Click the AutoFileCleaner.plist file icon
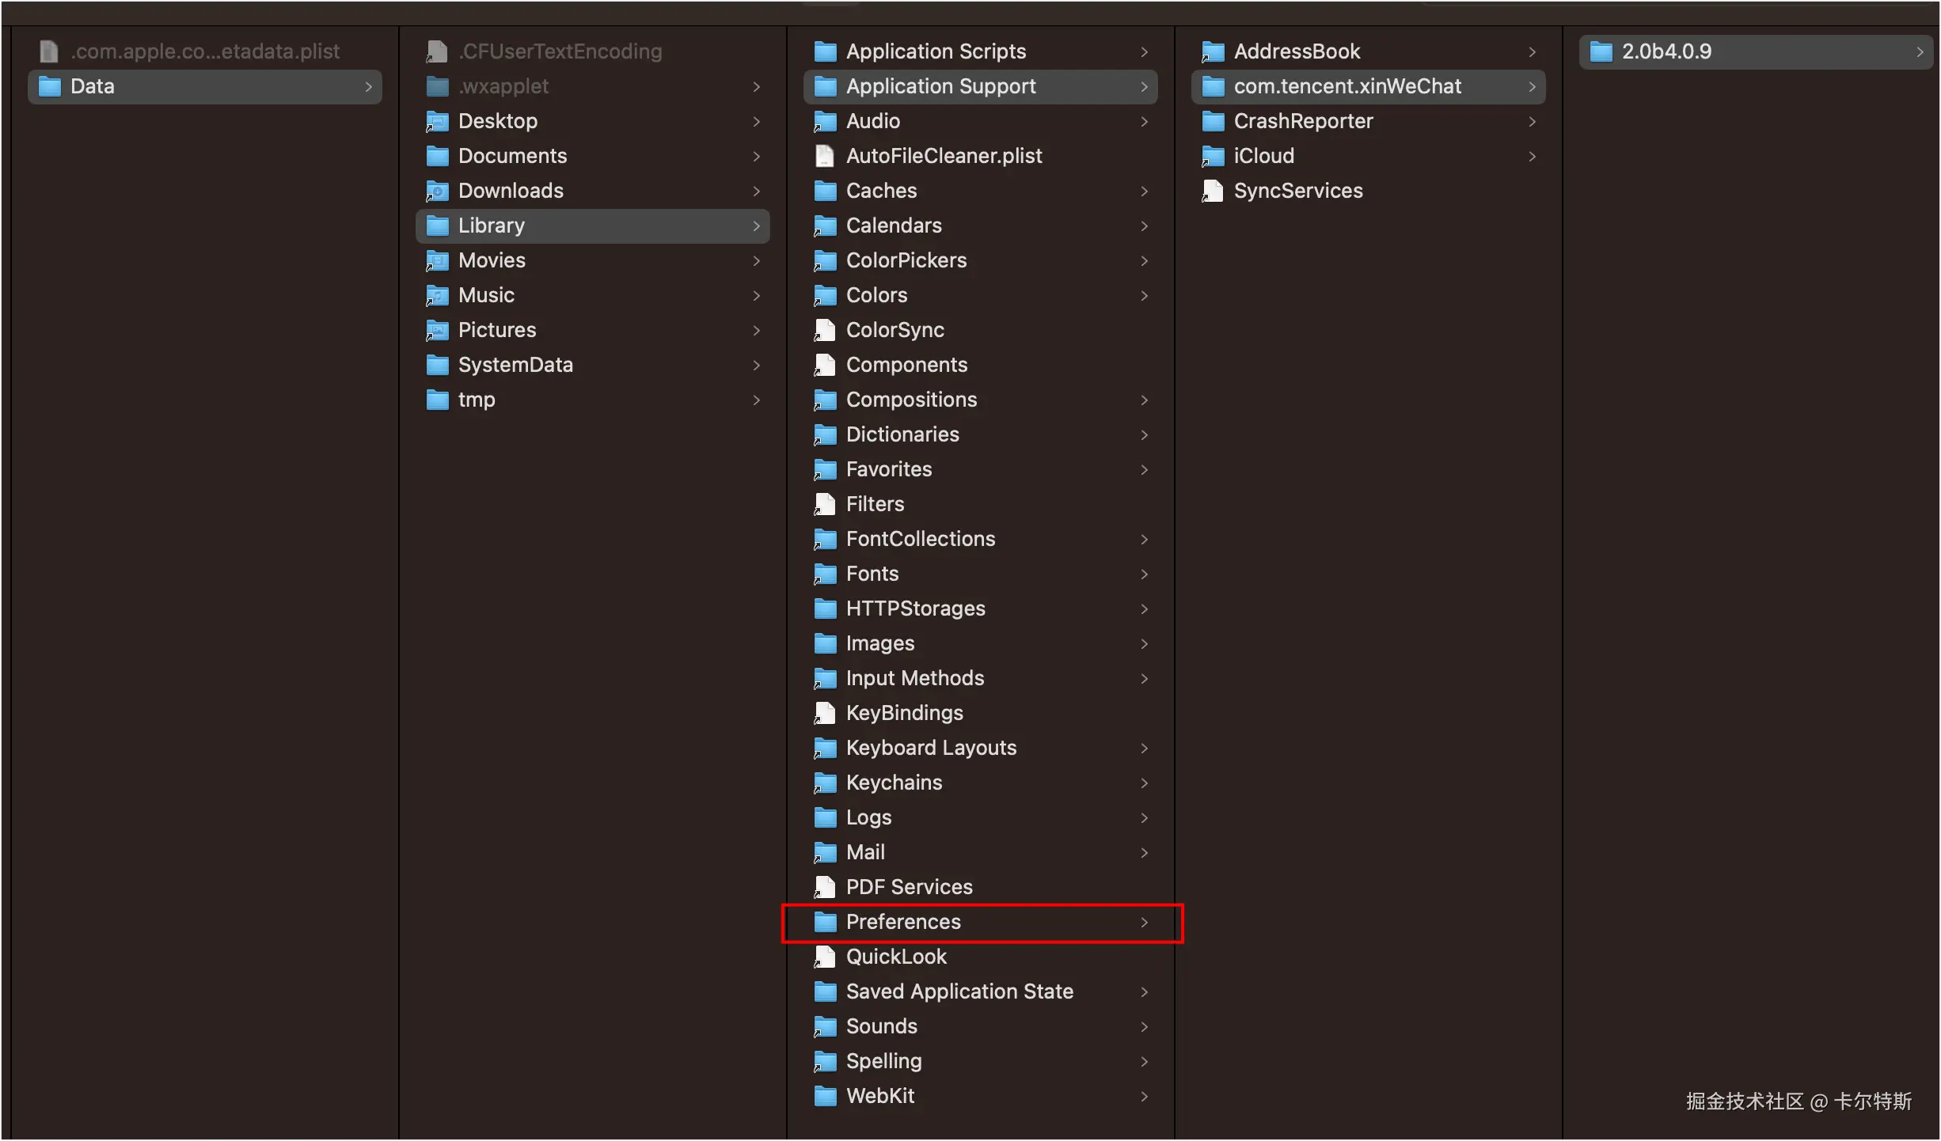This screenshot has width=1941, height=1141. tap(825, 156)
